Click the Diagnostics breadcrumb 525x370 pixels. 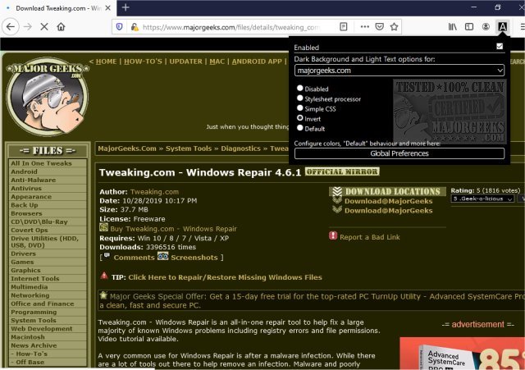point(240,148)
